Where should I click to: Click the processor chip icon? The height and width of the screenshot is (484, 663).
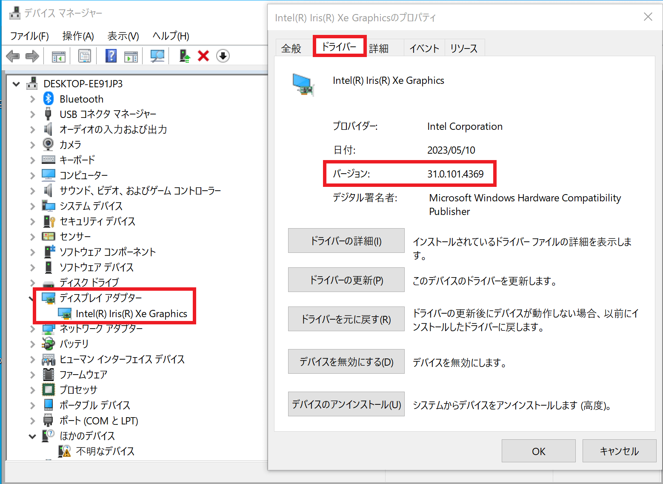point(48,389)
